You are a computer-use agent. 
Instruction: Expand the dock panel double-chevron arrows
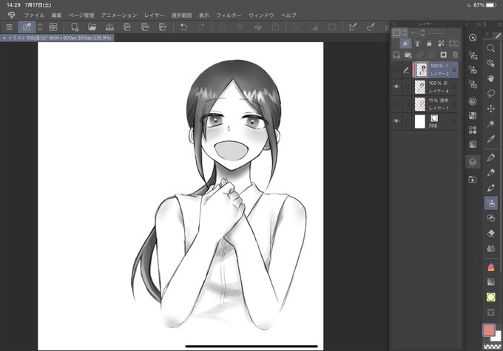click(479, 24)
